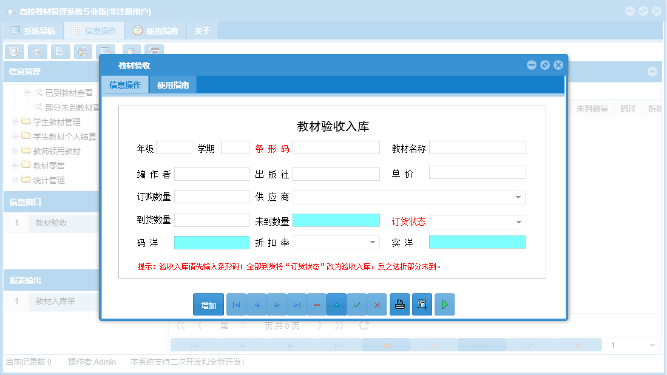The image size is (667, 375).
Task: Cancel changes with the red X icon
Action: (377, 304)
